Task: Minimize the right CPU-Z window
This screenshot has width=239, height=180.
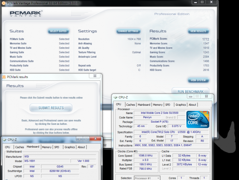Action: (190, 96)
